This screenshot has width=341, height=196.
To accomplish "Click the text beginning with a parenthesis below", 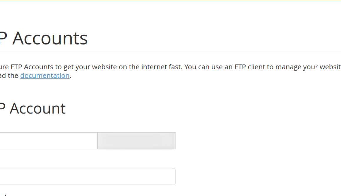I will point(2,194).
